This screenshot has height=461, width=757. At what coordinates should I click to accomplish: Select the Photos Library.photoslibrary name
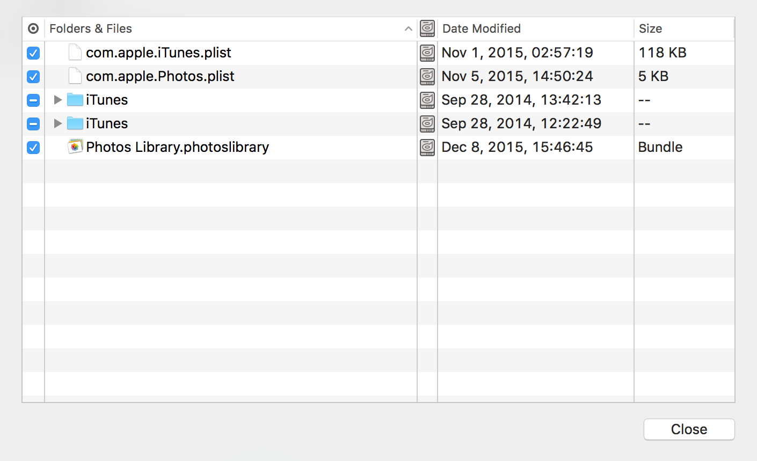177,147
